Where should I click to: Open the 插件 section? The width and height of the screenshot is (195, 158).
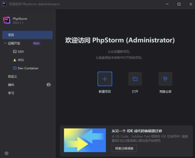pos(11,85)
